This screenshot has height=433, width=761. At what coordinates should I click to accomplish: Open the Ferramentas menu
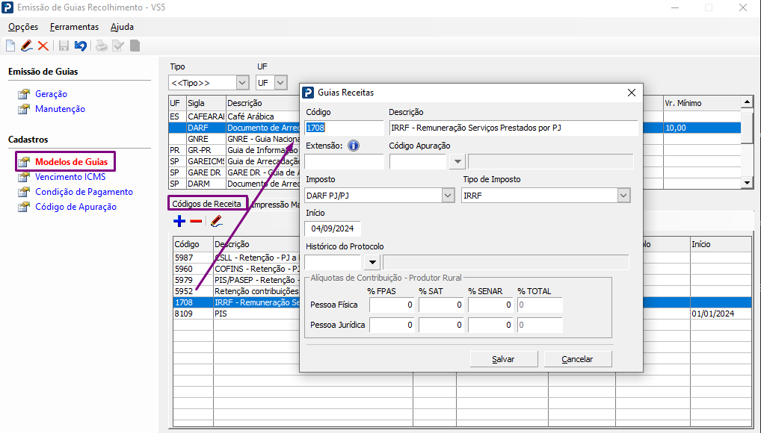point(74,27)
